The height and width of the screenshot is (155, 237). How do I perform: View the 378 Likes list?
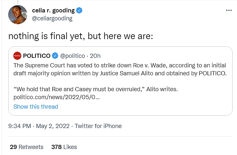click(64, 147)
